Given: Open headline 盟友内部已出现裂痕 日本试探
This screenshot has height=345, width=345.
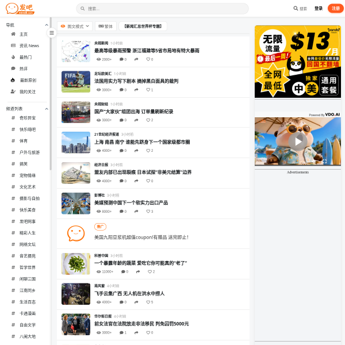Looking at the screenshot, I should tap(143, 172).
